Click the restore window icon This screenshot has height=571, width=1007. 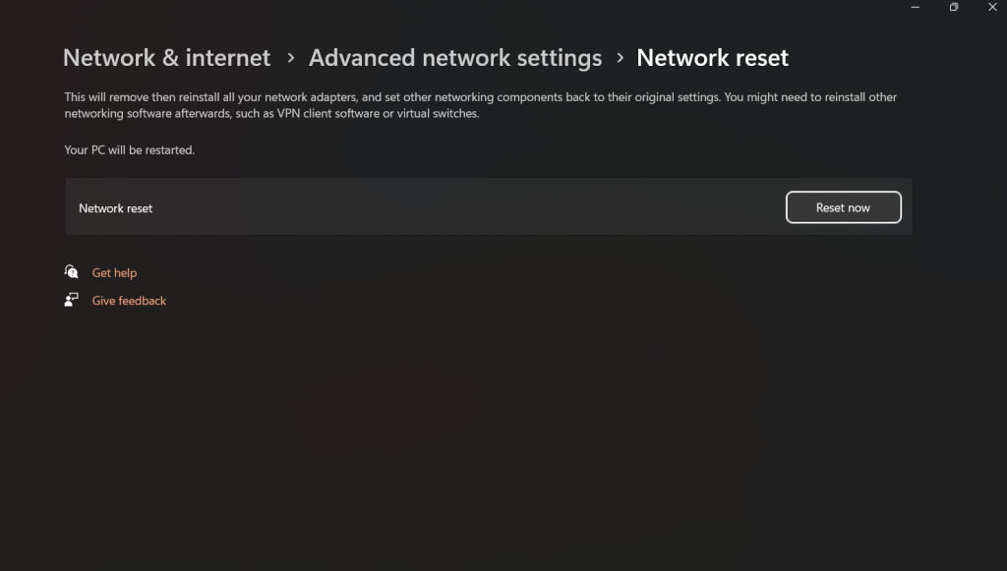click(x=953, y=7)
